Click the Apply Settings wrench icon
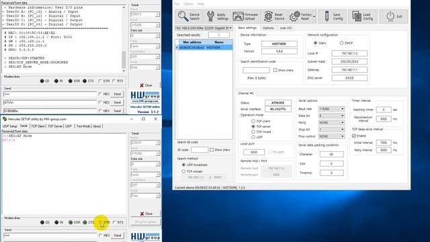Screen dimensions: 430x242 pyautogui.click(x=210, y=16)
